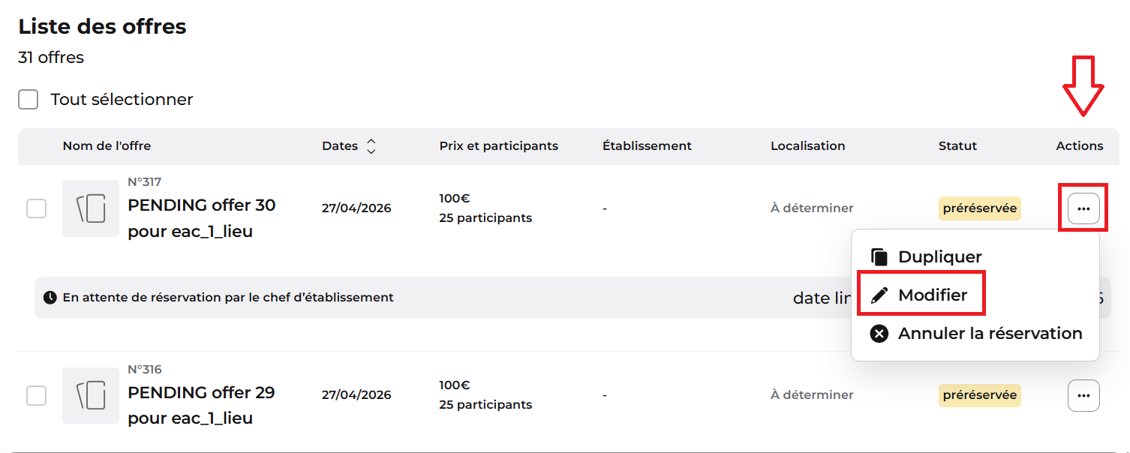This screenshot has height=453, width=1130.
Task: Open PENDING offer 30 pour eac_1_lieu
Action: click(202, 218)
